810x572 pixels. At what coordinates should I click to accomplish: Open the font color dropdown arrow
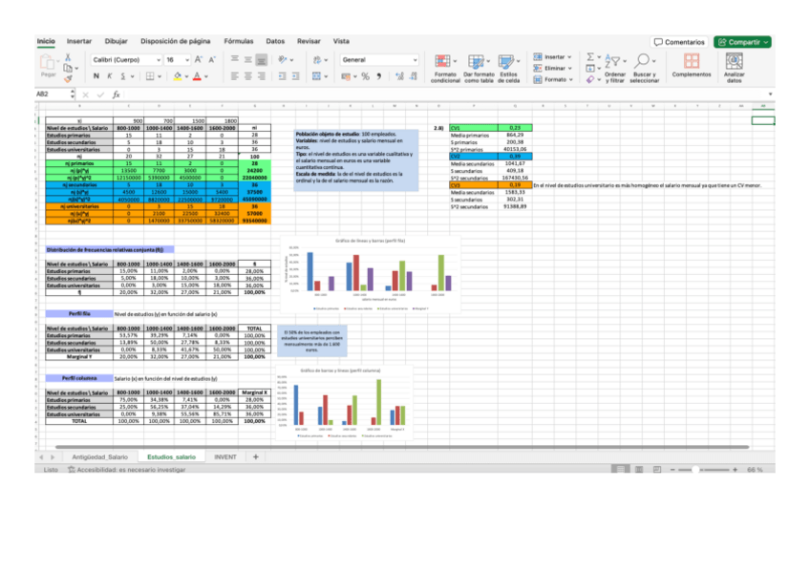pyautogui.click(x=206, y=76)
